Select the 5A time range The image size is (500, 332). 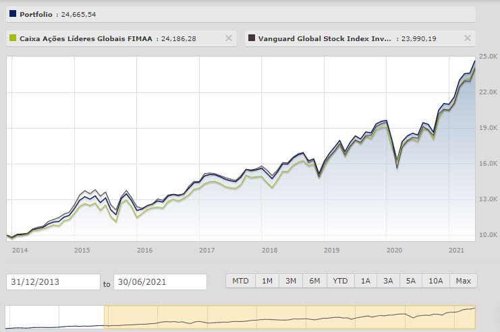click(x=412, y=281)
